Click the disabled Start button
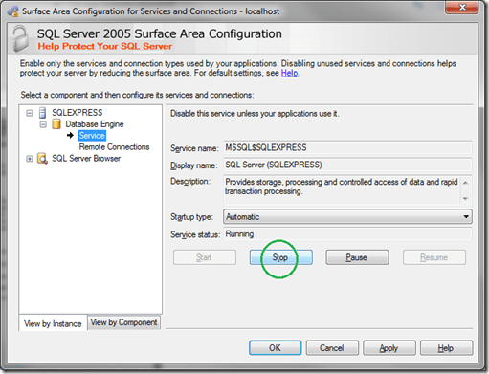Image resolution: width=489 pixels, height=374 pixels. coord(205,257)
